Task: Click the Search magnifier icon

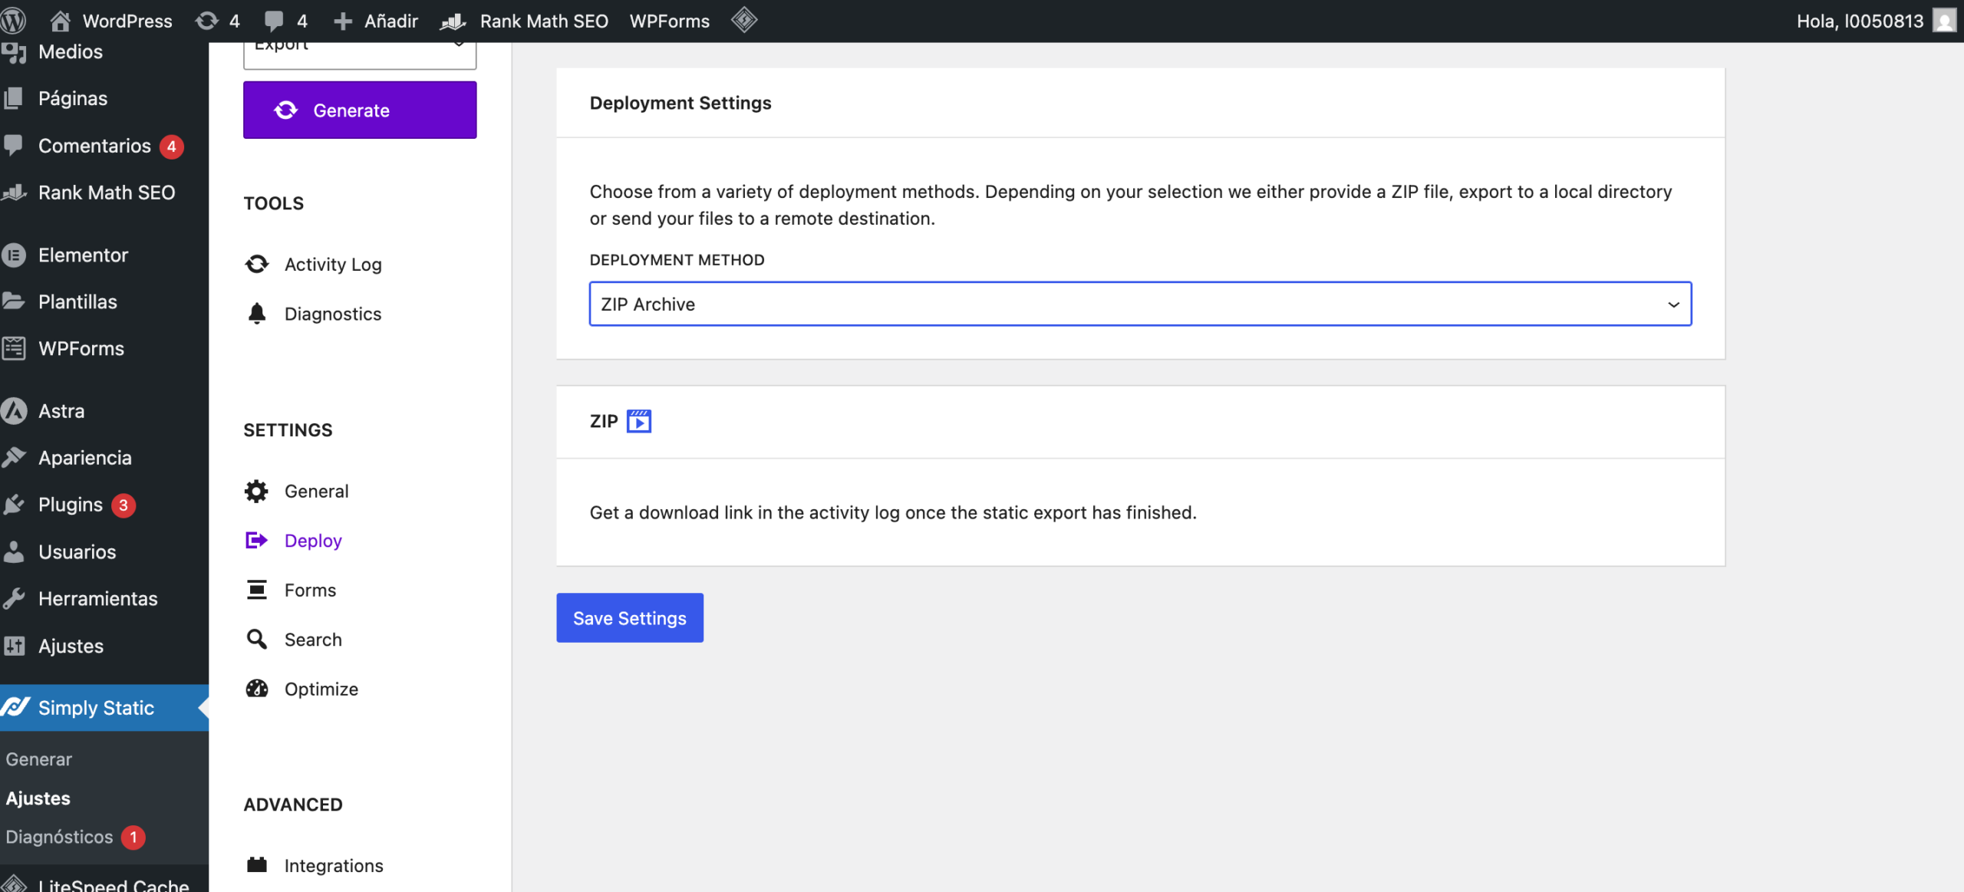Action: [256, 639]
